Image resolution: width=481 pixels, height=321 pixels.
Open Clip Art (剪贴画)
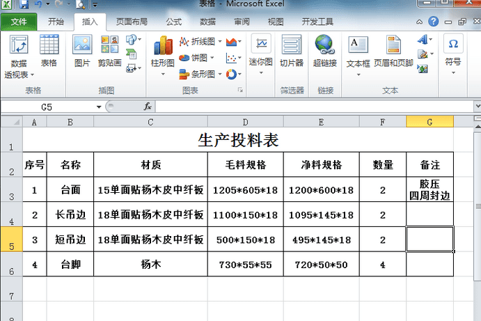click(109, 51)
